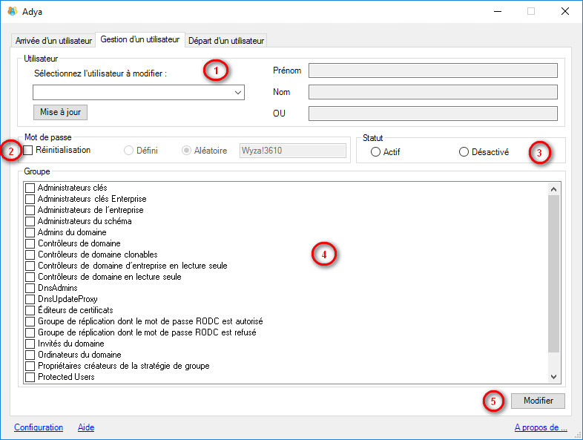Switch to Arrivée d'un utilisateur tab
This screenshot has height=440, width=583.
point(53,40)
